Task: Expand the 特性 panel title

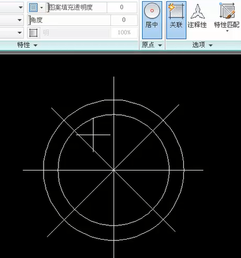Action: tap(27, 45)
